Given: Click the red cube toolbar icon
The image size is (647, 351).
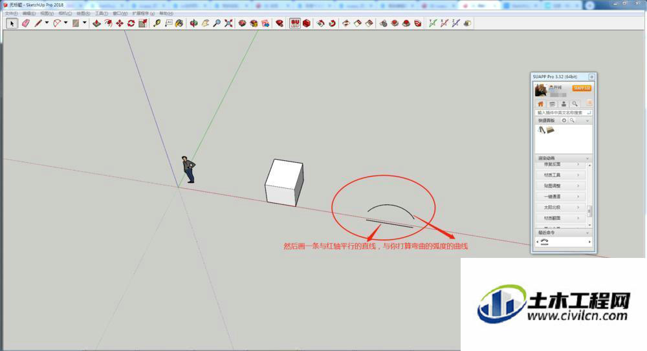Looking at the screenshot, I should click(307, 23).
